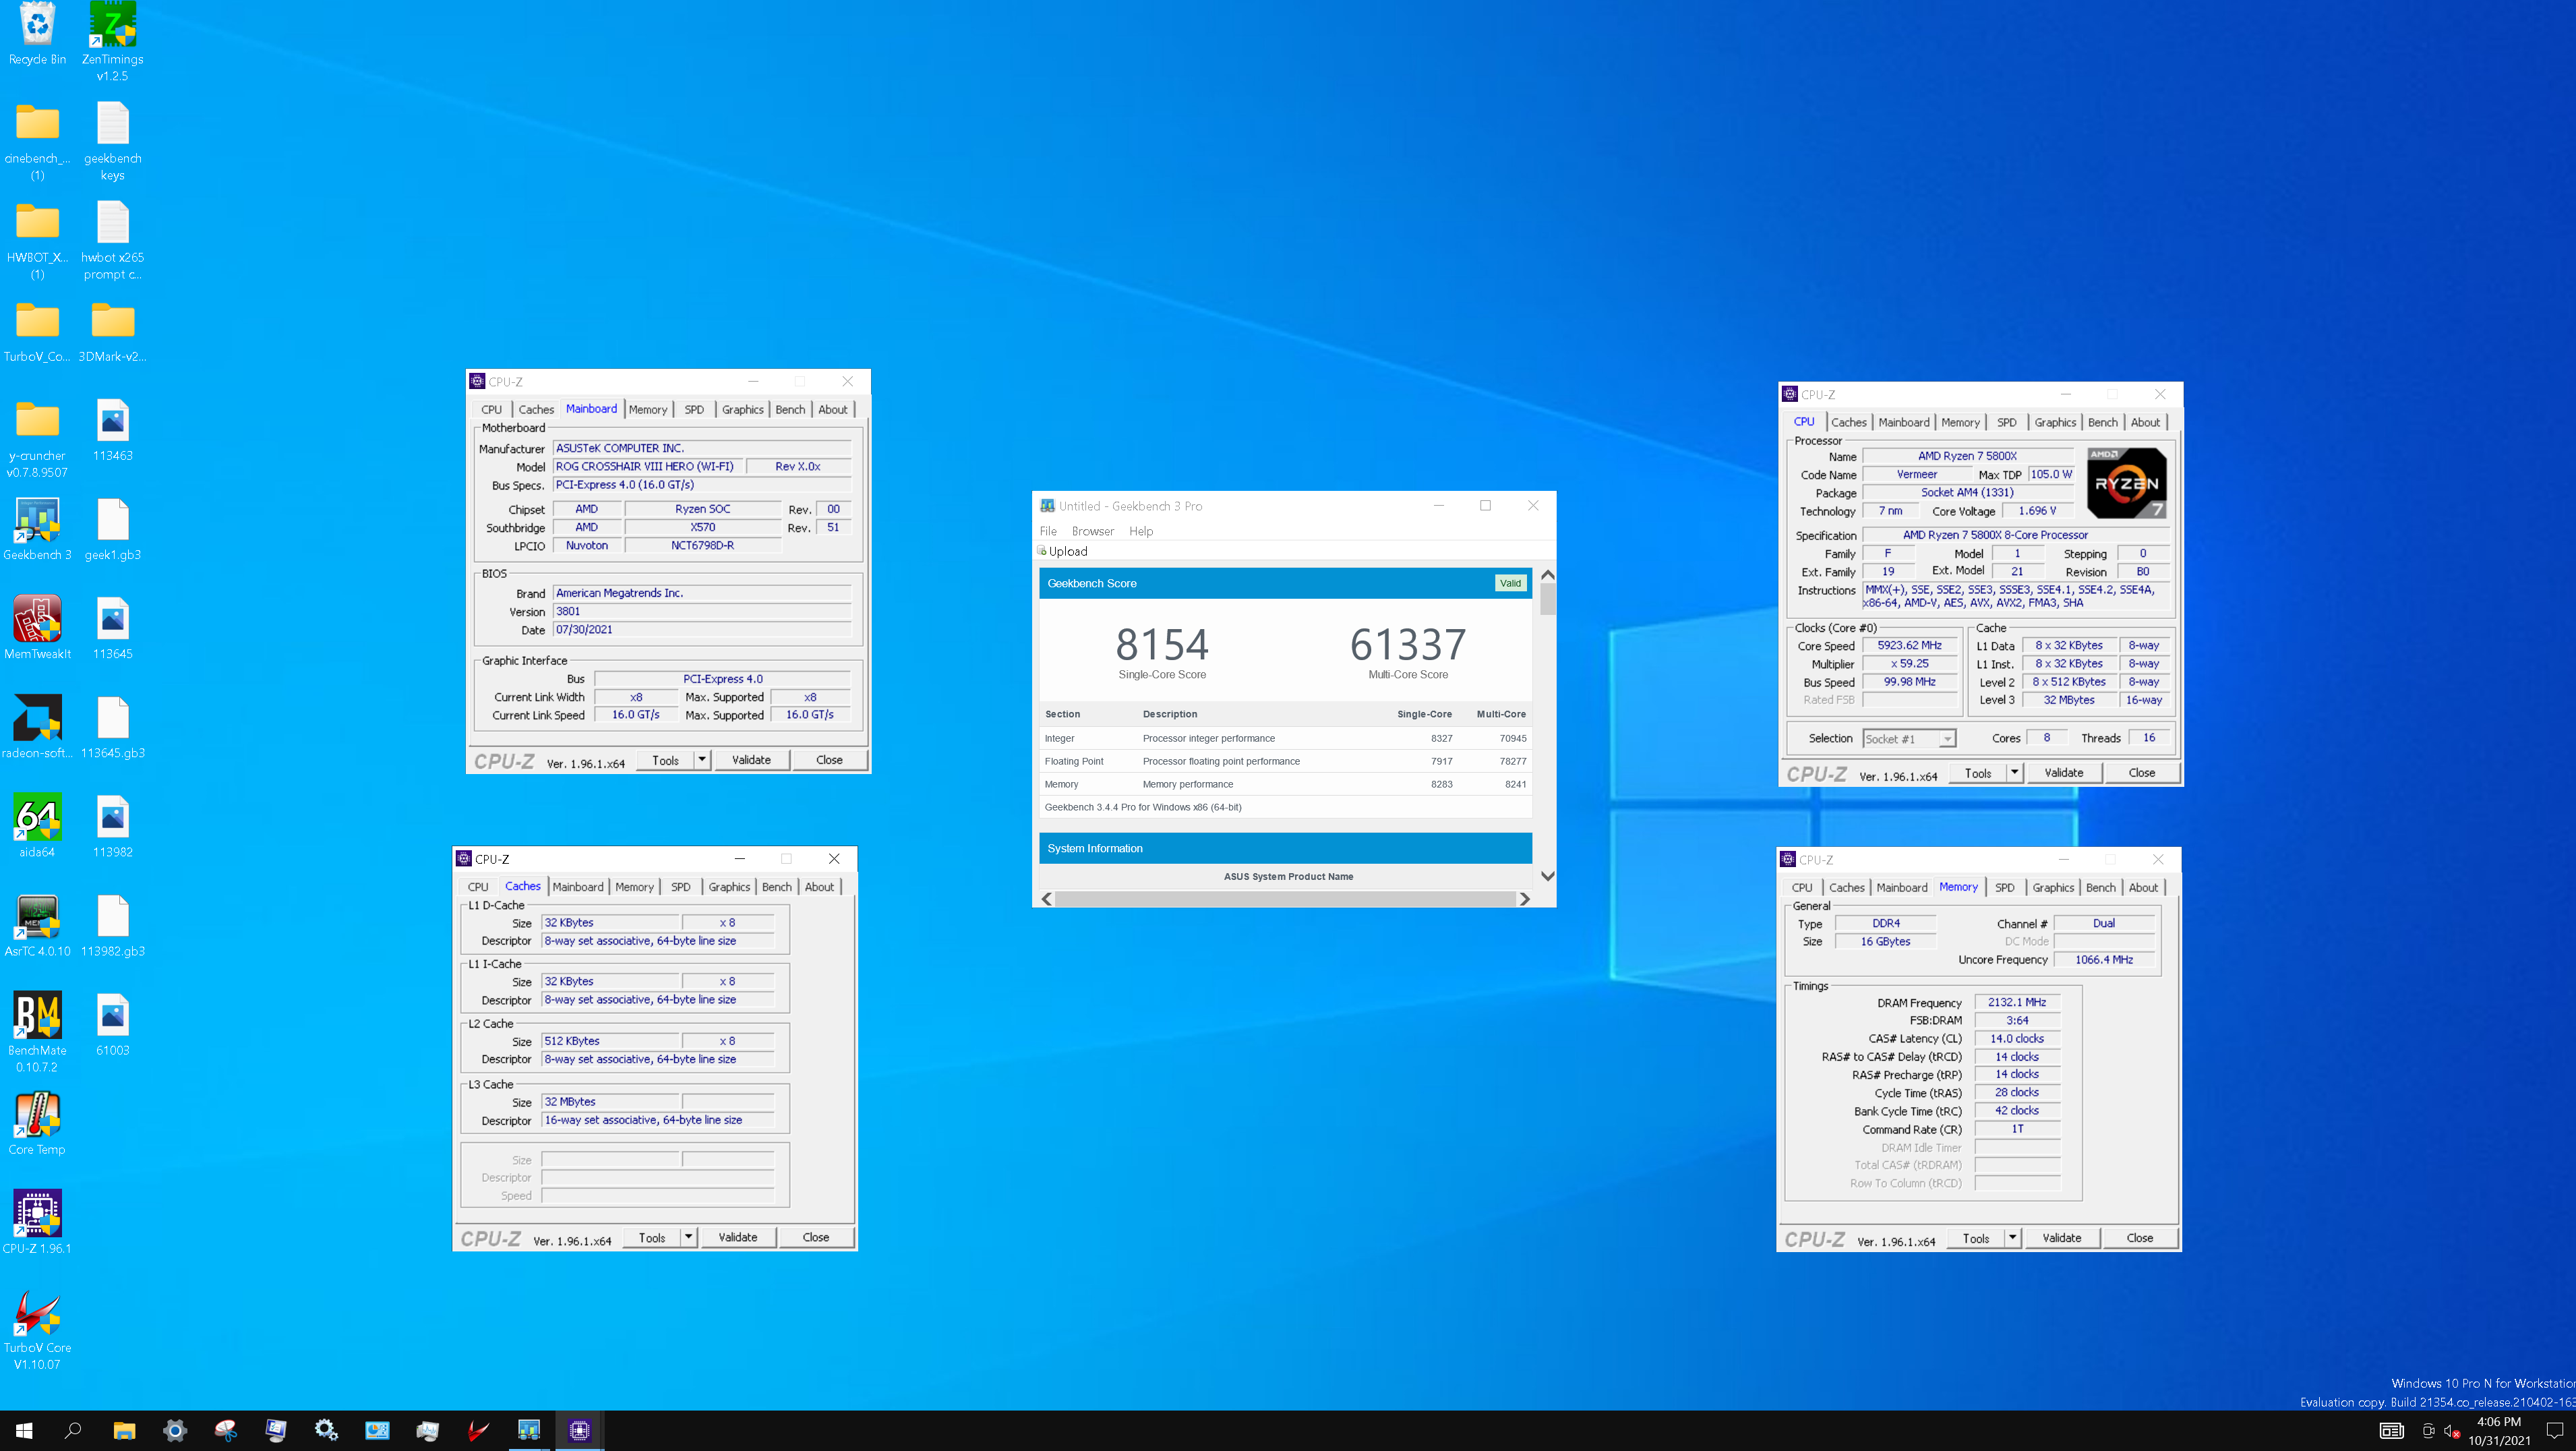Image resolution: width=2576 pixels, height=1451 pixels.
Task: Open Geekbench Help menu
Action: [x=1141, y=532]
